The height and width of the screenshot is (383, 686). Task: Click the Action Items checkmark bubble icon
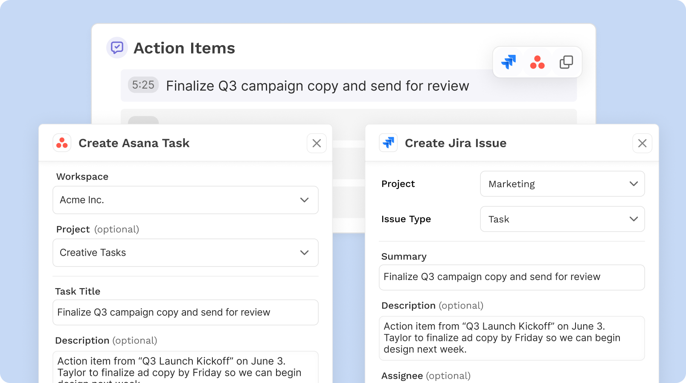tap(117, 48)
